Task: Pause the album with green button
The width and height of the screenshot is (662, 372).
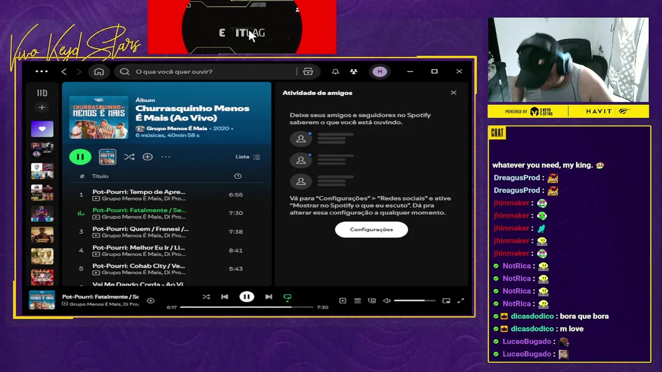Action: tap(80, 157)
